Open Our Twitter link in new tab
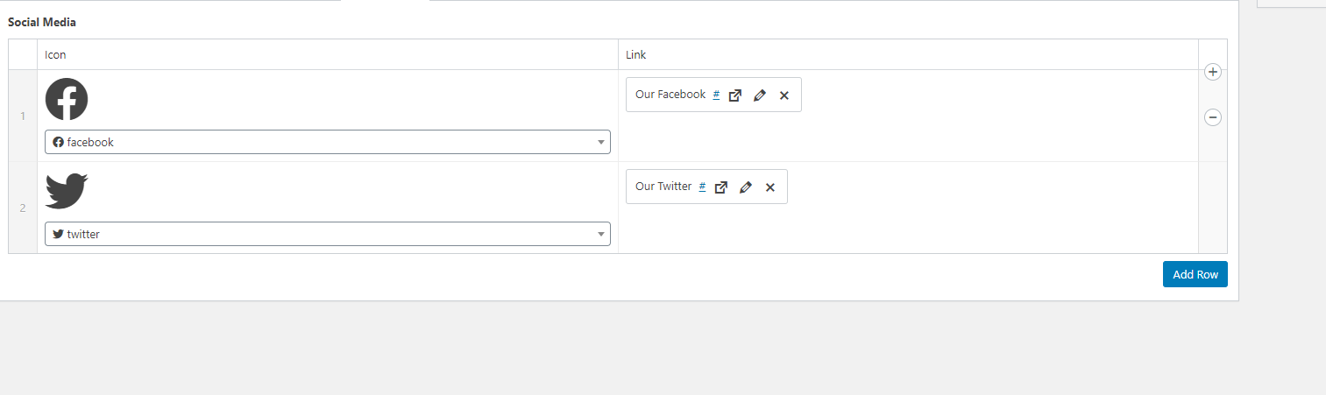The width and height of the screenshot is (1326, 395). 721,187
